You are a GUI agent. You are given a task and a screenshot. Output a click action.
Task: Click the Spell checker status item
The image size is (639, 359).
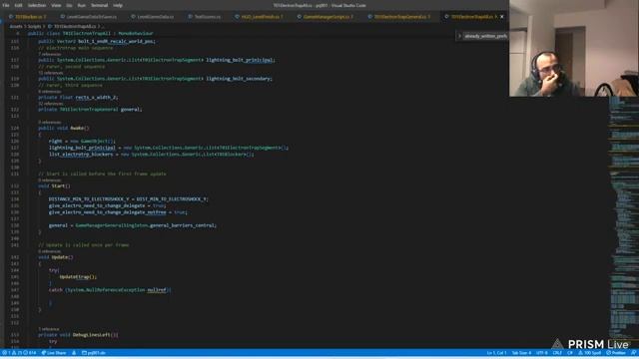point(589,353)
